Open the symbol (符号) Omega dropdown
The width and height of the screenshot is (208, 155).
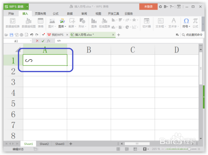coord(186,23)
